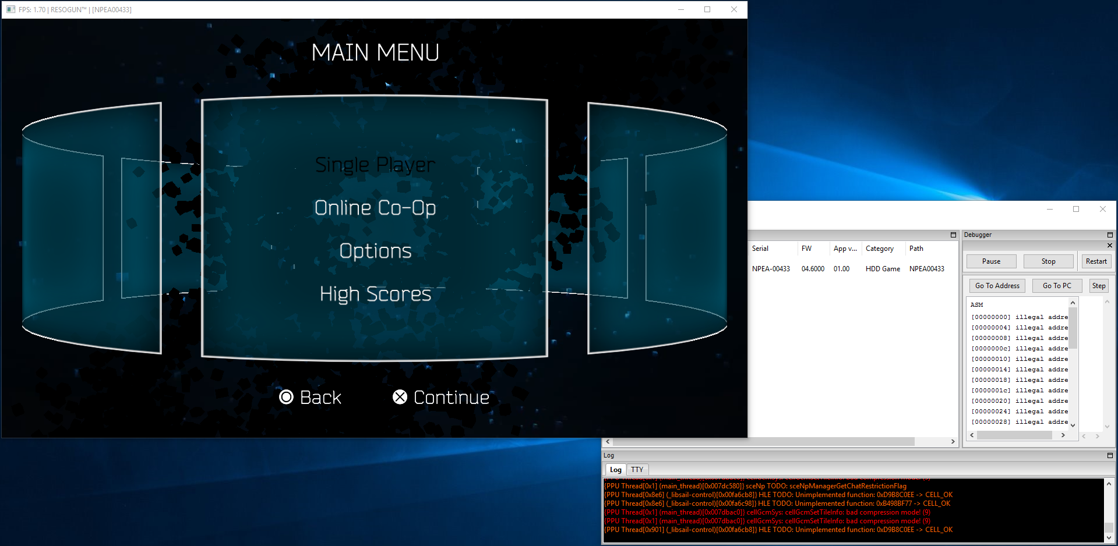Float the Log panel dock icon
Viewport: 1118px width, 546px height.
(1110, 456)
